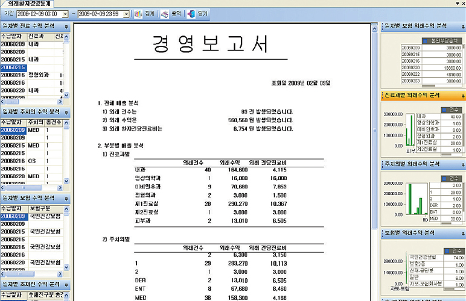Screen dimensions: 466x301
Task: Select highlighted 20060209 MED row in 주치의 table
Action: (x=31, y=131)
